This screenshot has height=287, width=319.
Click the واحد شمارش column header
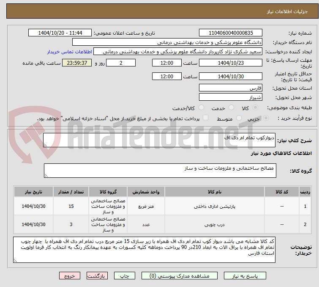[x=146, y=192]
